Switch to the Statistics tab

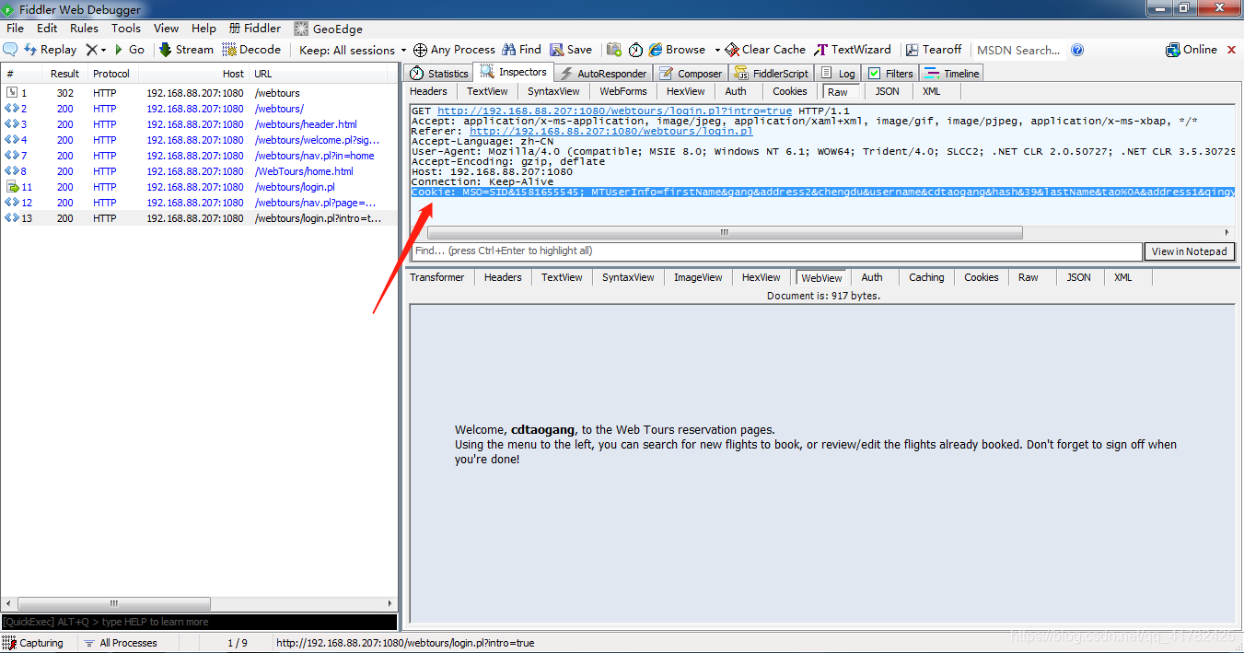point(439,73)
